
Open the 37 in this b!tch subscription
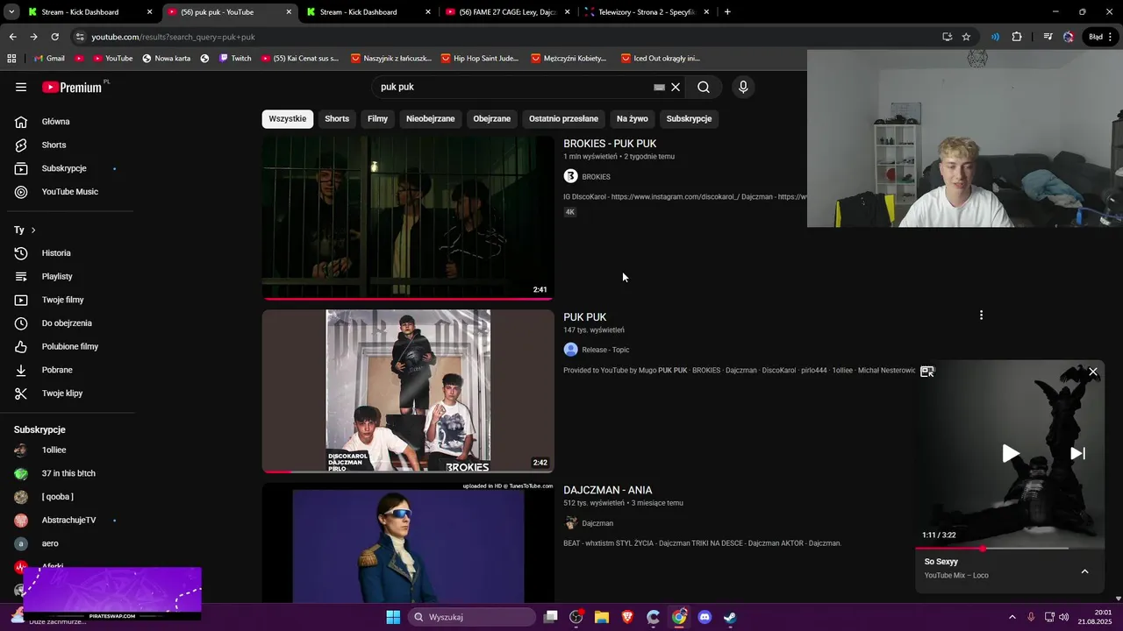click(67, 473)
